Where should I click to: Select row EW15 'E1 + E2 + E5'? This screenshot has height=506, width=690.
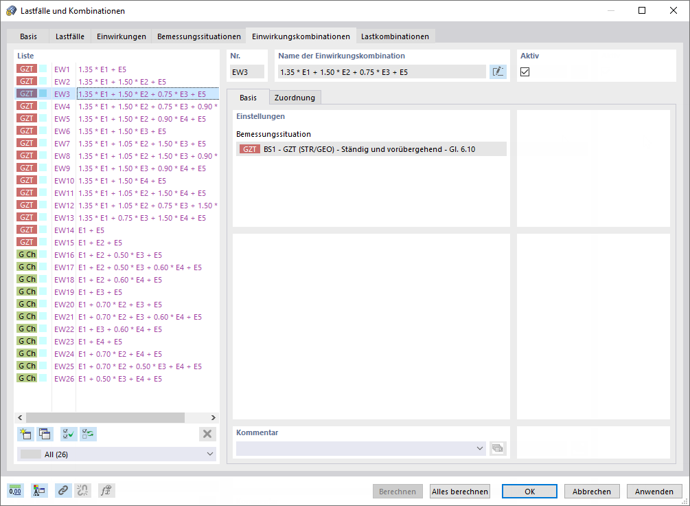(x=117, y=243)
